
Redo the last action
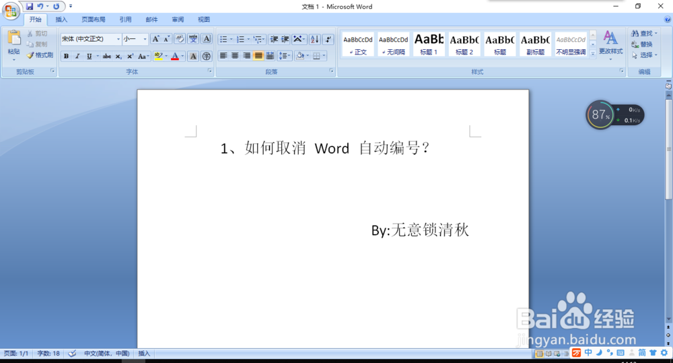tap(57, 7)
